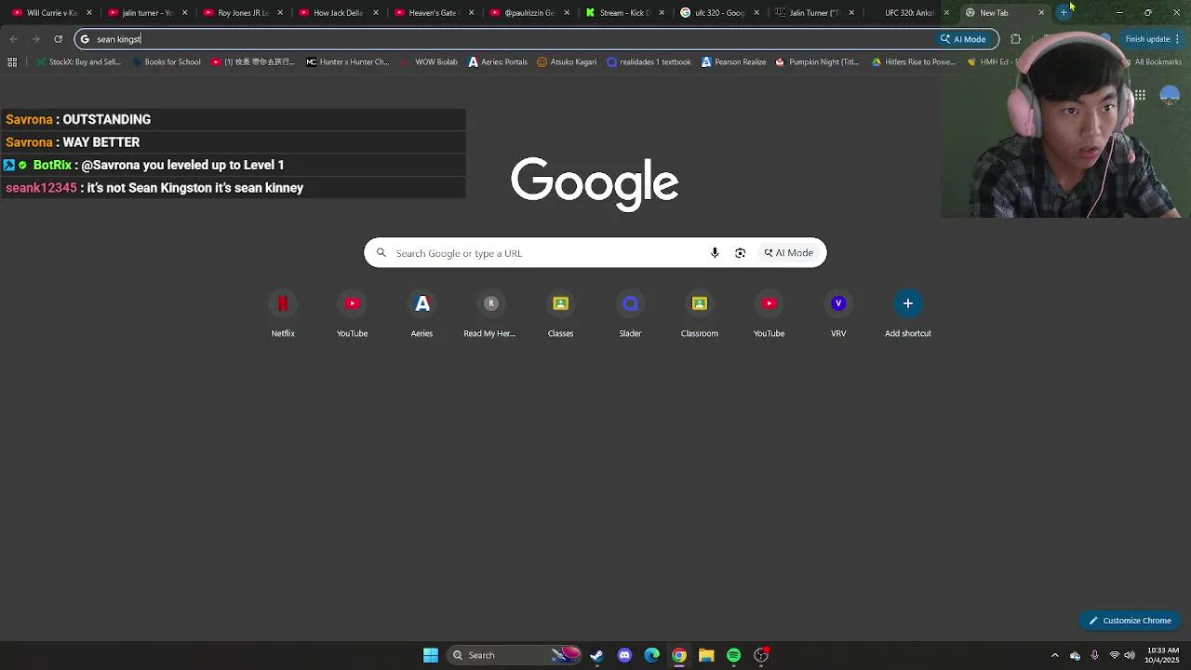Click AI Mode in Google search box
The height and width of the screenshot is (670, 1191).
coord(788,253)
